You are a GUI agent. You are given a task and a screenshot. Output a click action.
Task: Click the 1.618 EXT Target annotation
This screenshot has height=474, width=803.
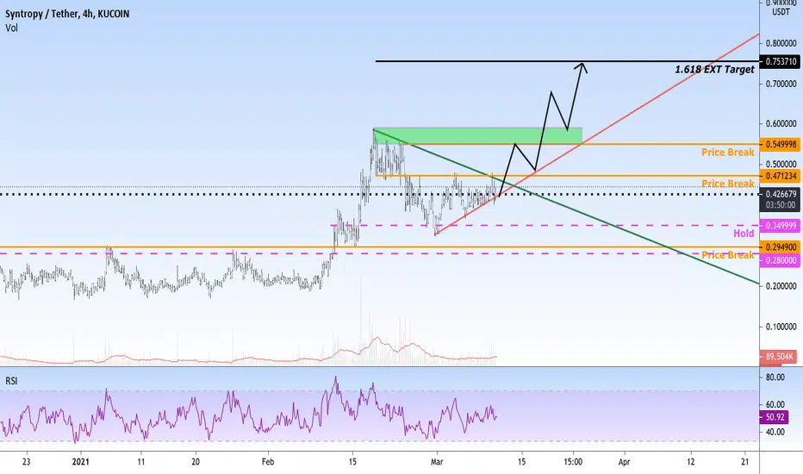coord(714,69)
